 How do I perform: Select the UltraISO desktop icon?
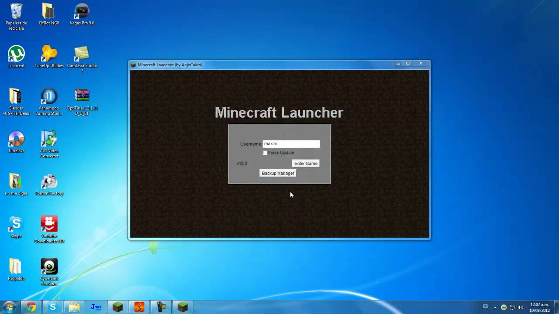(16, 142)
